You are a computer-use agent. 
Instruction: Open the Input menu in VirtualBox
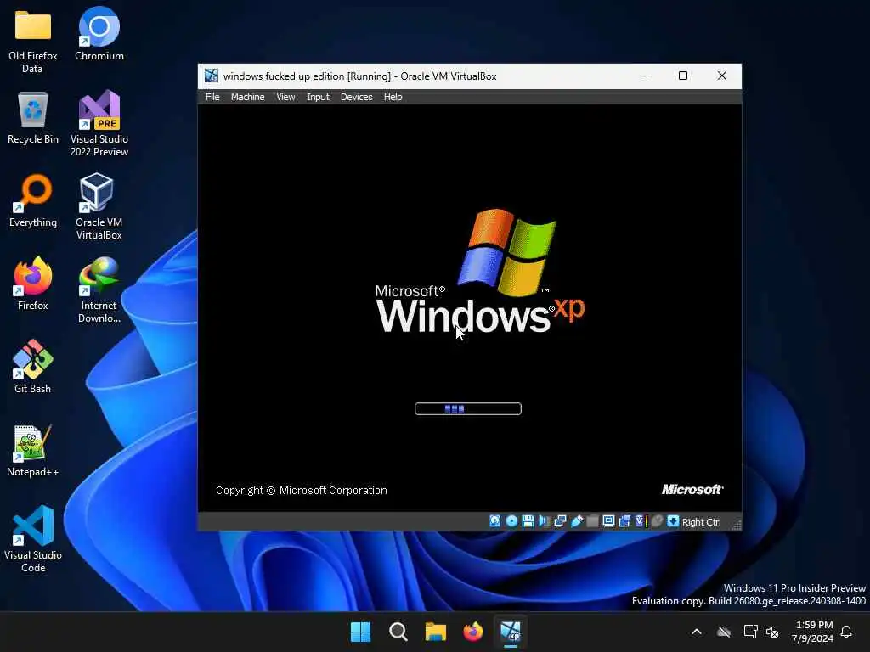[x=318, y=97]
